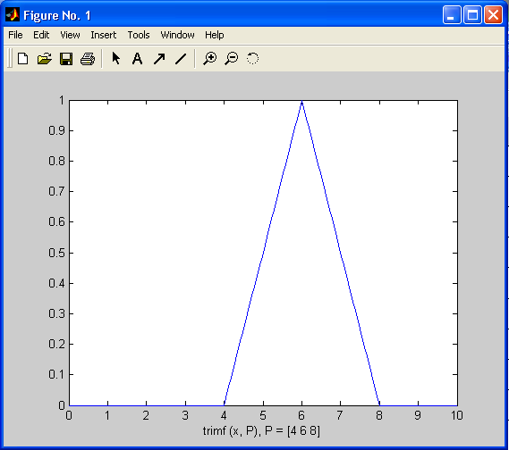Click the triangle peak of the blue curve
This screenshot has width=509, height=450.
coord(301,102)
